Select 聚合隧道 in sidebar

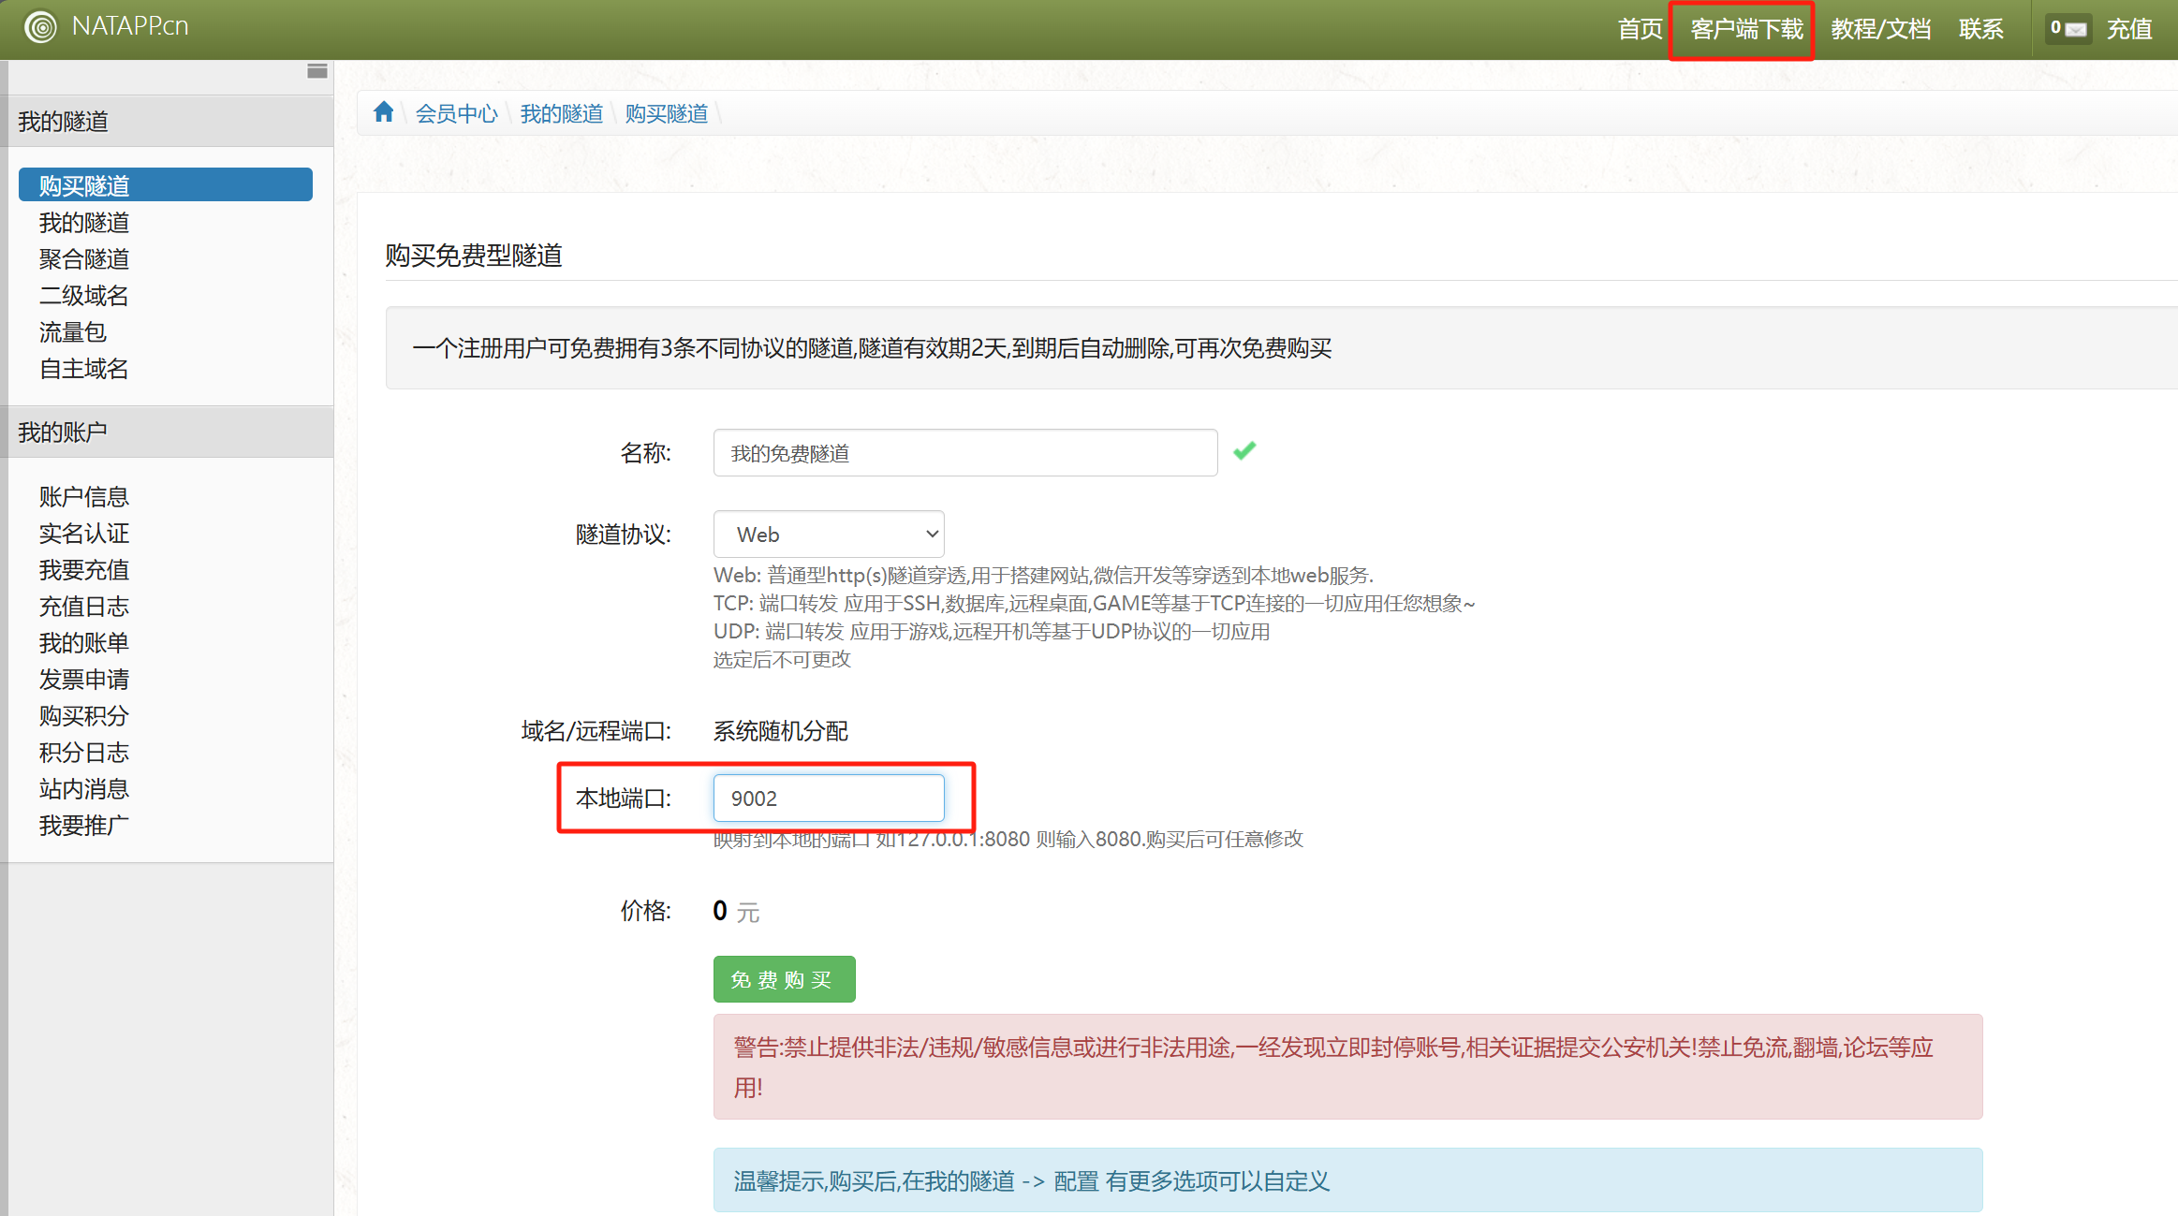tap(84, 258)
